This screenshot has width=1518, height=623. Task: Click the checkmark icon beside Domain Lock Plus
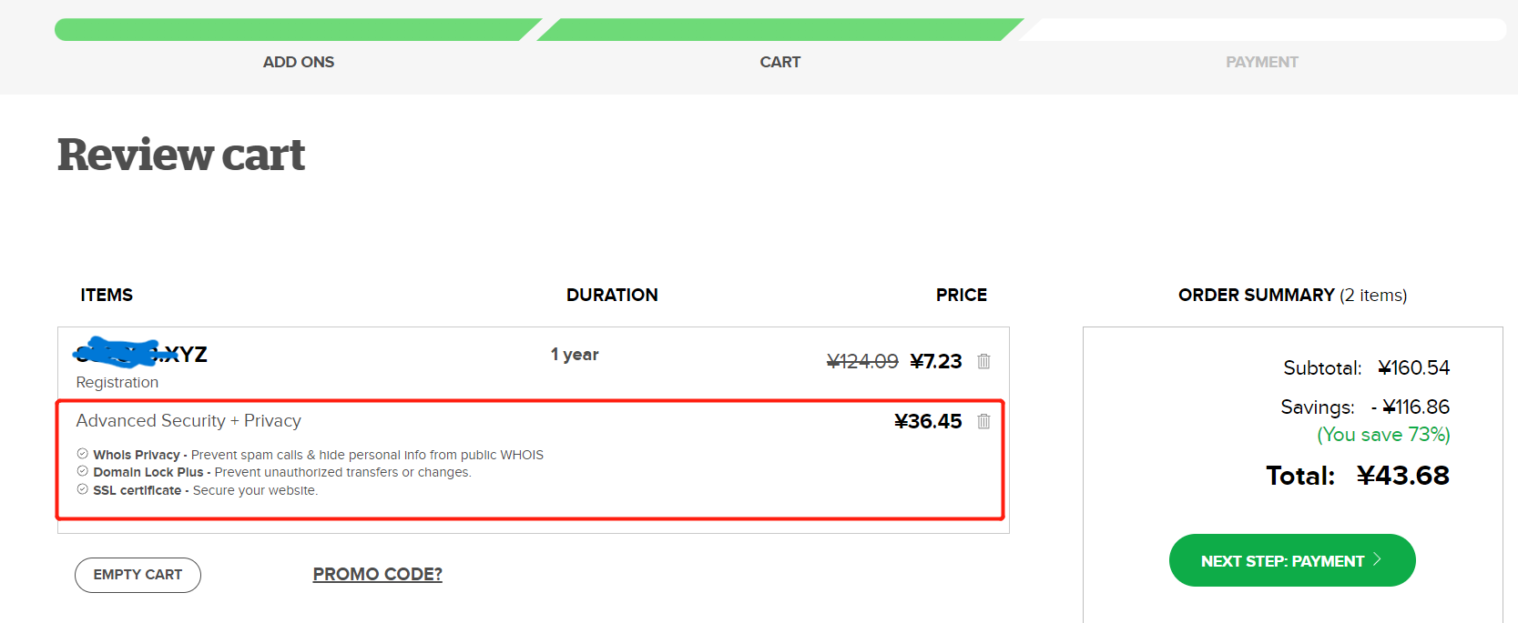[x=83, y=471]
